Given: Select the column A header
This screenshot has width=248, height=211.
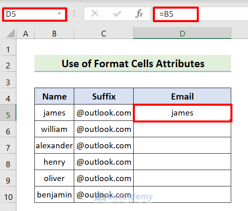Looking at the screenshot, I should pyautogui.click(x=25, y=34).
